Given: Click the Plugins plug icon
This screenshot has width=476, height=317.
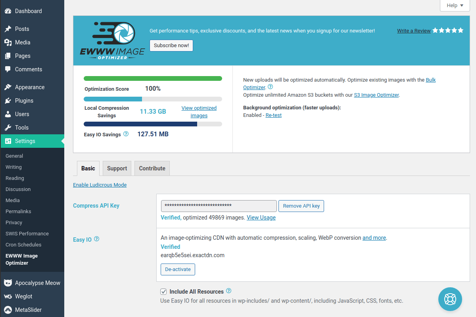Looking at the screenshot, I should pos(8,101).
